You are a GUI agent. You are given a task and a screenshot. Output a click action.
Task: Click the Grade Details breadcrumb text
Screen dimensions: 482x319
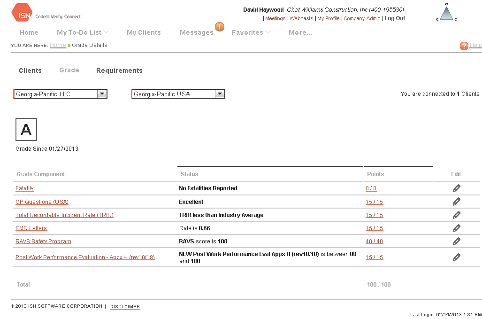click(90, 45)
